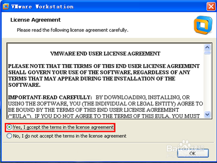
Task: Select 'Yes, I accept the terms' radio button
Action: point(9,127)
